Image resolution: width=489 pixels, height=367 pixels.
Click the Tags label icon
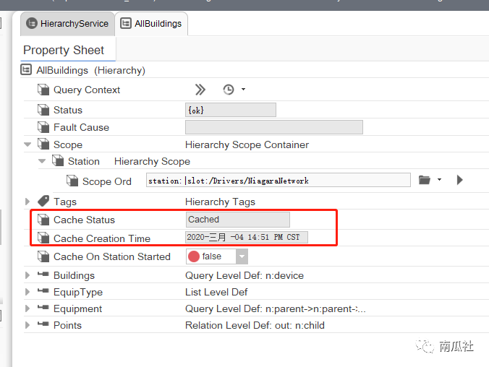tap(43, 202)
